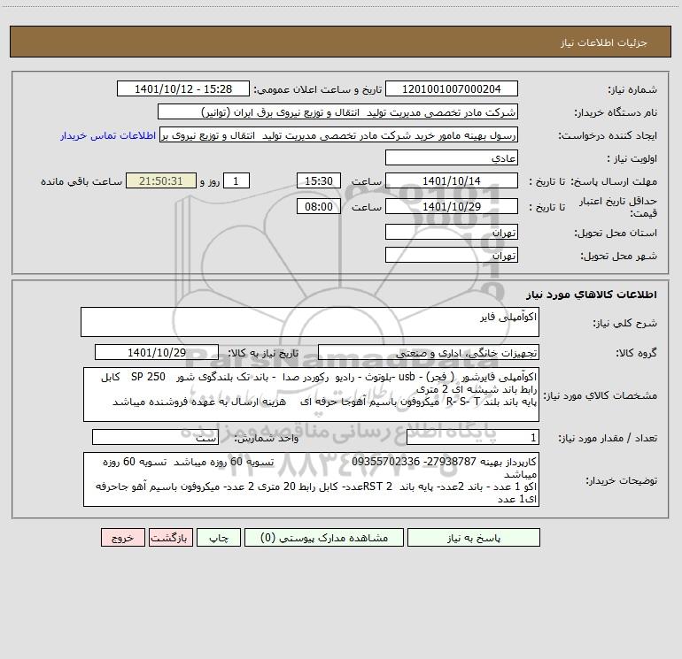
Task: Click the اطلاعات کالاهای مورد نیاز heading
Action: point(592,294)
